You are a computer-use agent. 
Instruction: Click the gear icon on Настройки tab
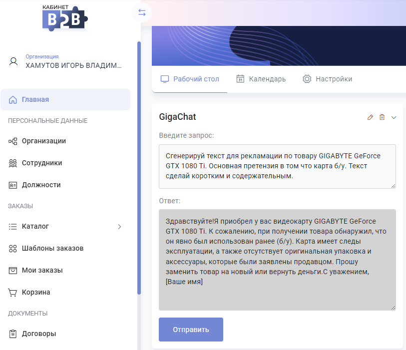point(307,79)
